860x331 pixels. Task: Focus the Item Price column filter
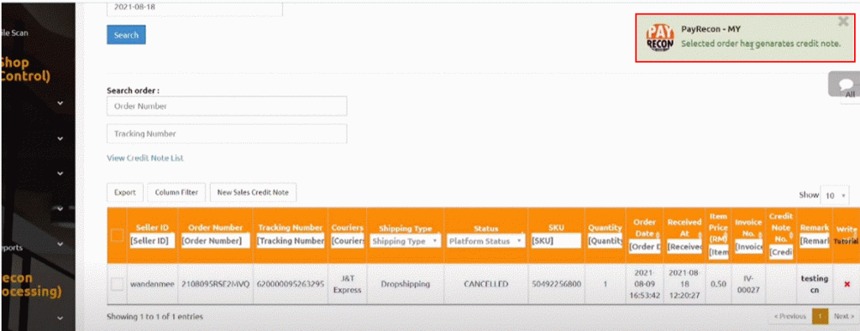click(719, 252)
